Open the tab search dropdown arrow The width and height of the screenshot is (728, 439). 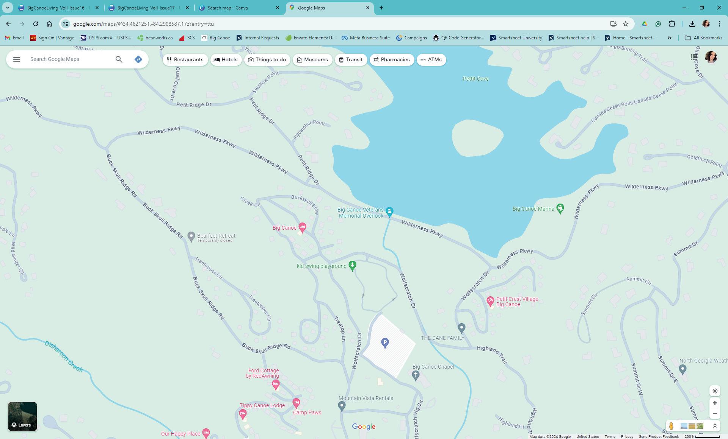(7, 8)
